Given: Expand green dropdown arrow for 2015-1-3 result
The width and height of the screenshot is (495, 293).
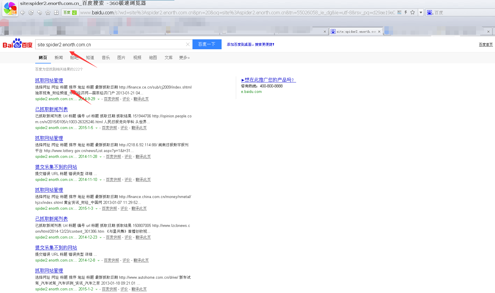Looking at the screenshot, I should [96, 209].
